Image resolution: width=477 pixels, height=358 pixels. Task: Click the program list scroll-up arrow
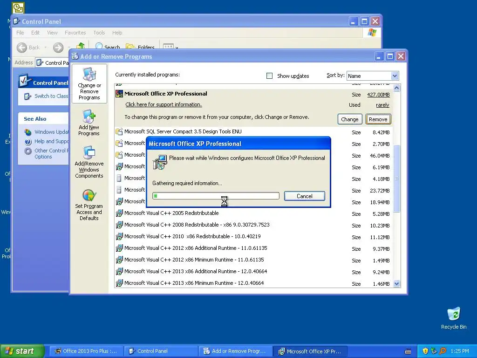tap(397, 88)
